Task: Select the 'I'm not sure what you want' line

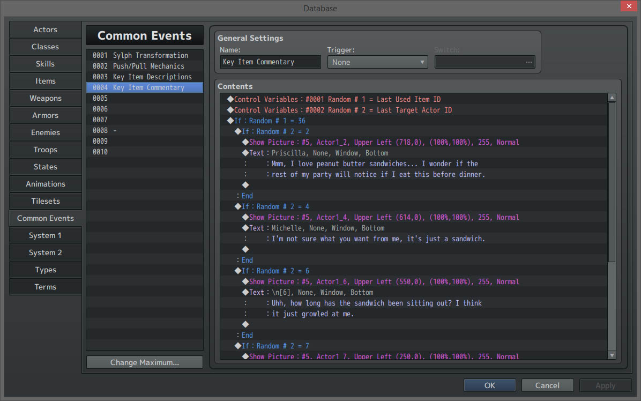Action: click(x=414, y=239)
